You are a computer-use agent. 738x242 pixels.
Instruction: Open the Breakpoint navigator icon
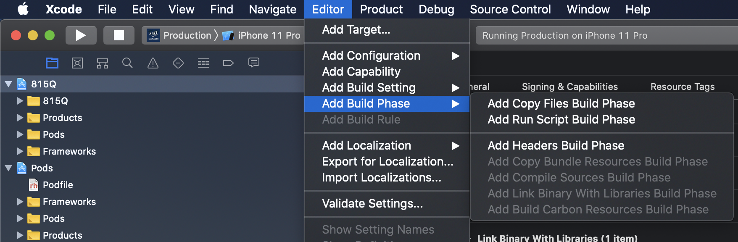[x=228, y=63]
